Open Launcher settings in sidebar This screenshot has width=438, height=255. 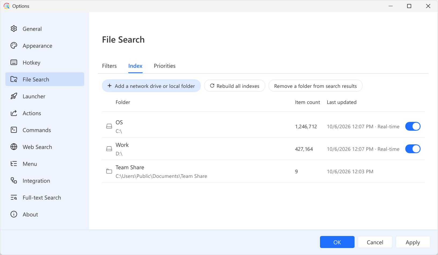click(x=45, y=96)
